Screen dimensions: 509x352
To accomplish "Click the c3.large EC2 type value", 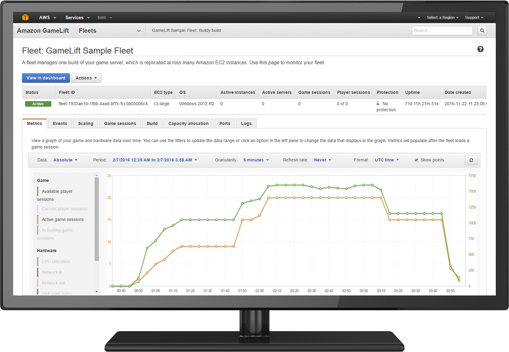I will click(x=161, y=104).
